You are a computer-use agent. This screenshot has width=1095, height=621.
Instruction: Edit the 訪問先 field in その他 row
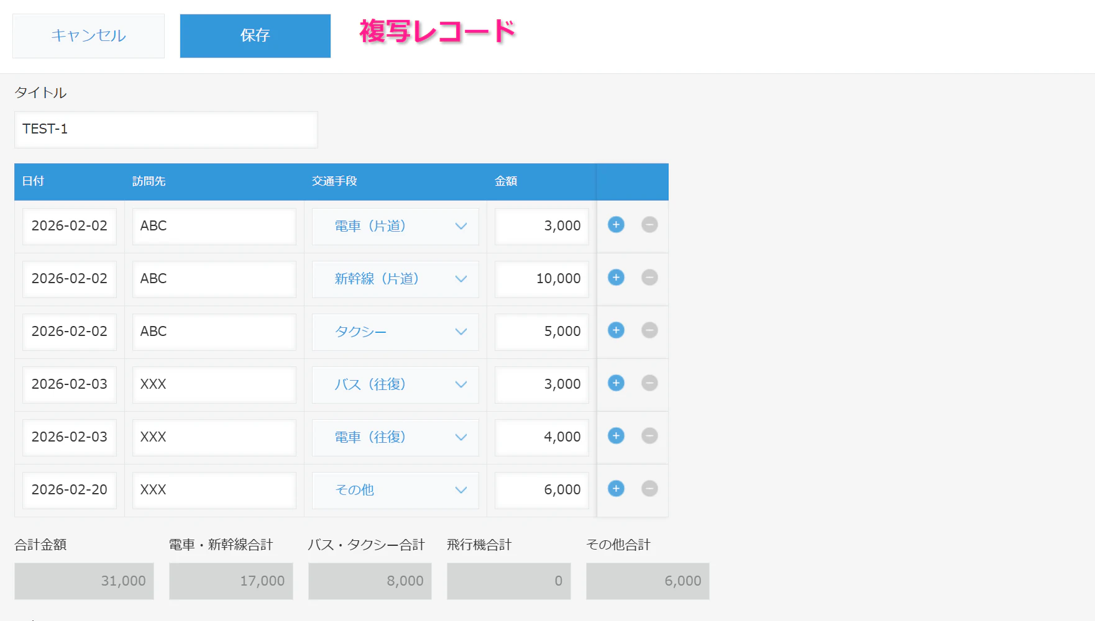[214, 490]
